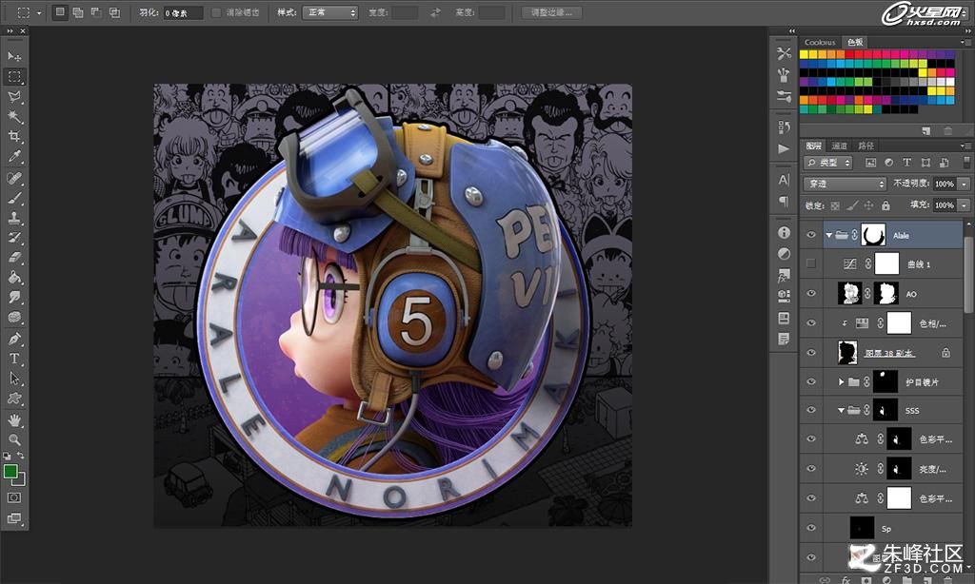975x584 pixels.
Task: Open the Info panel icon
Action: 784,232
